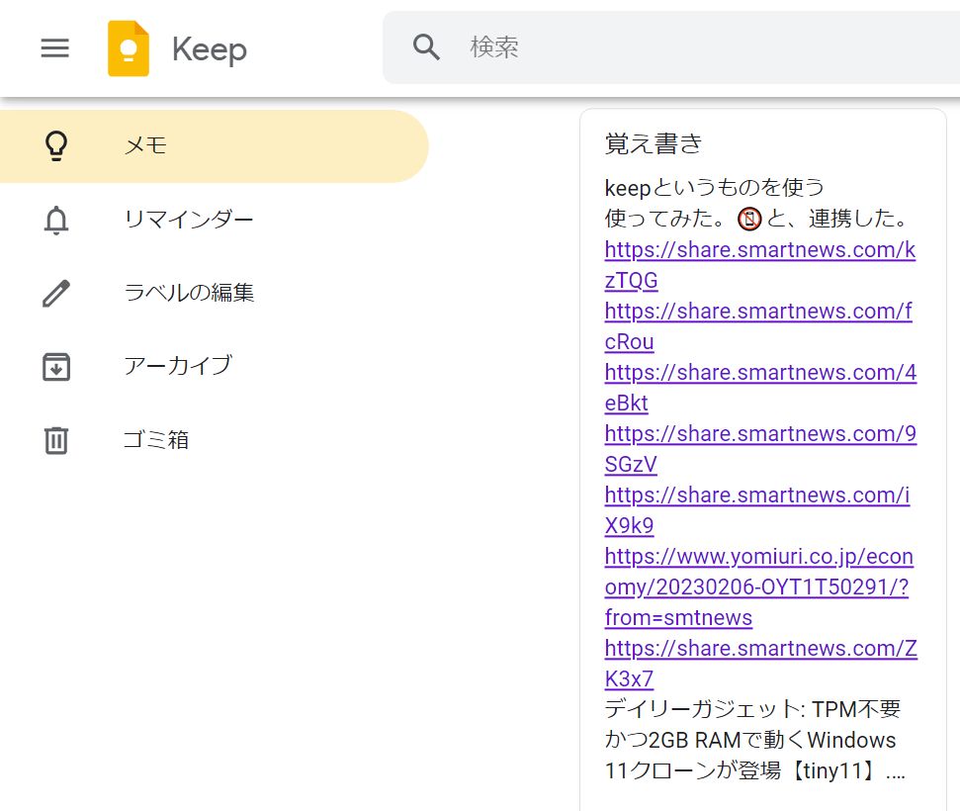Open smartnews link ending kzTQG
Viewport: 960px width, 811px height.
[760, 265]
